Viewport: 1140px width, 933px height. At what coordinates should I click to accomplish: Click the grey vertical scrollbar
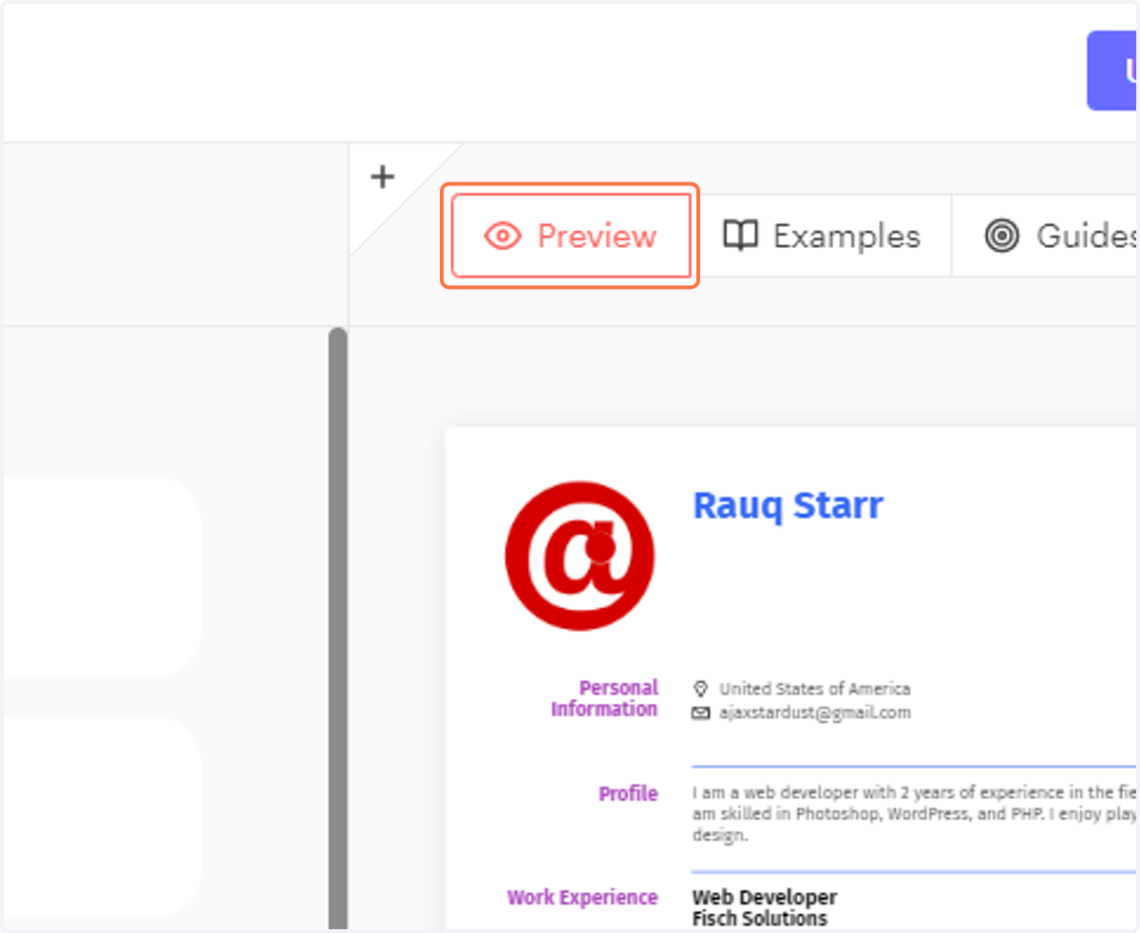[x=337, y=627]
